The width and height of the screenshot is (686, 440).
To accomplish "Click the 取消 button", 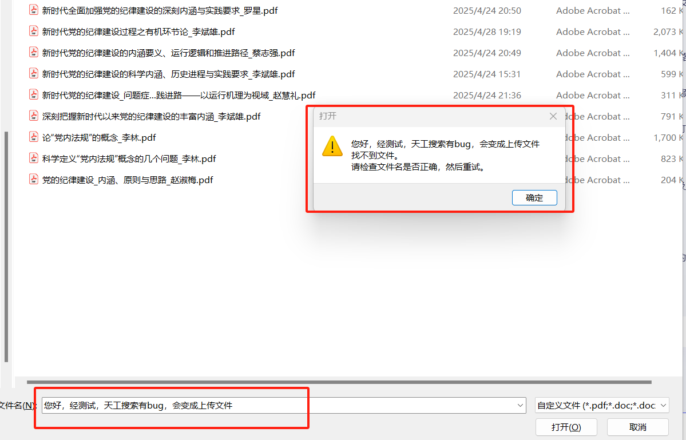I will click(638, 427).
